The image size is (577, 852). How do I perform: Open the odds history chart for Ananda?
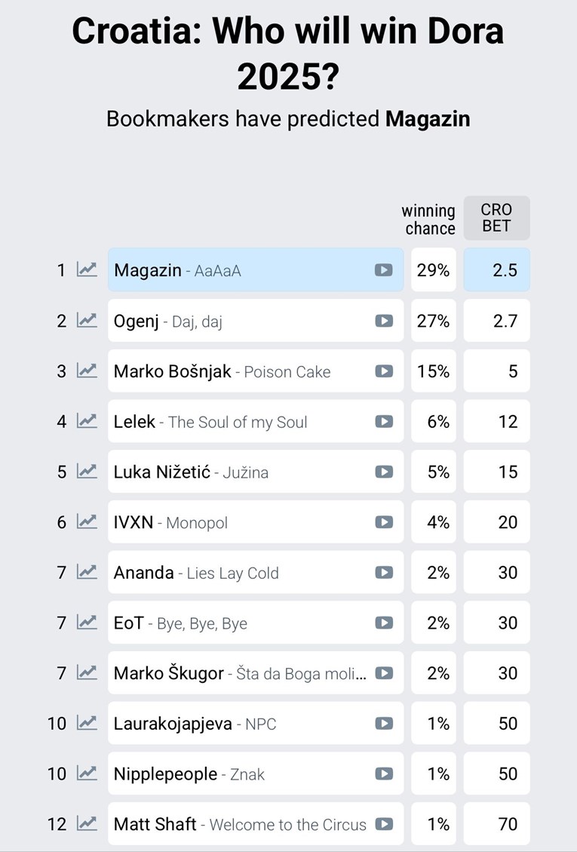87,572
